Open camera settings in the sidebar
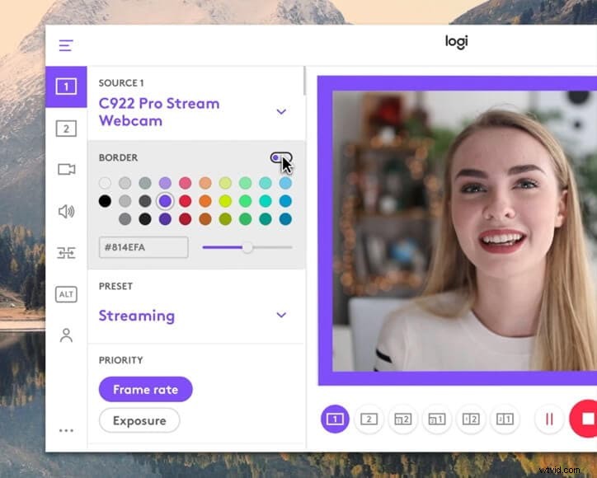 pos(66,170)
